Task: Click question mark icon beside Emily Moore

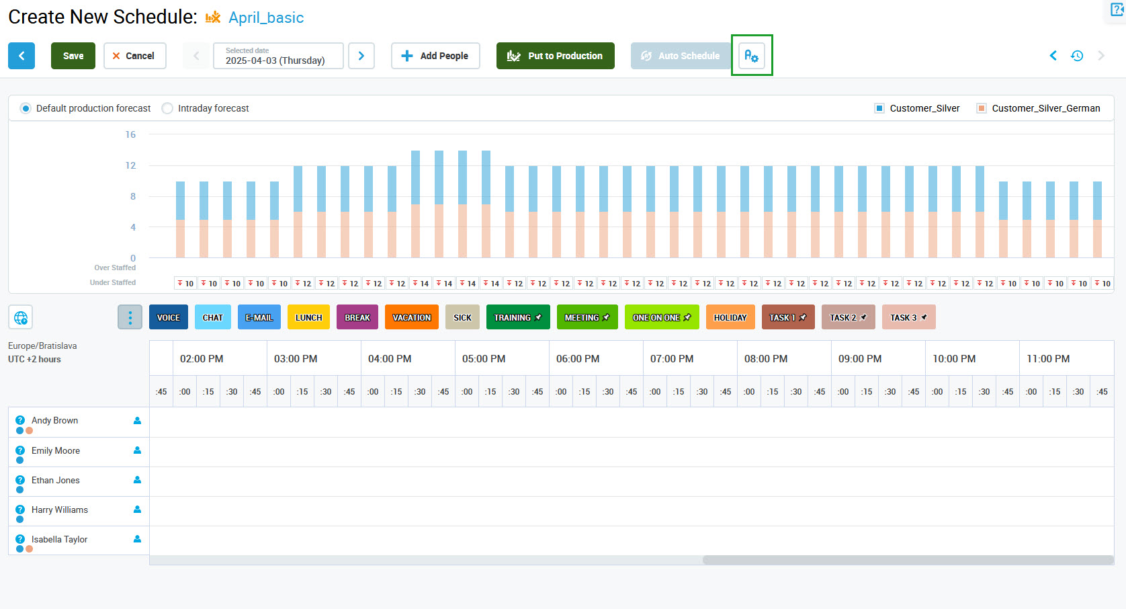Action: (20, 450)
